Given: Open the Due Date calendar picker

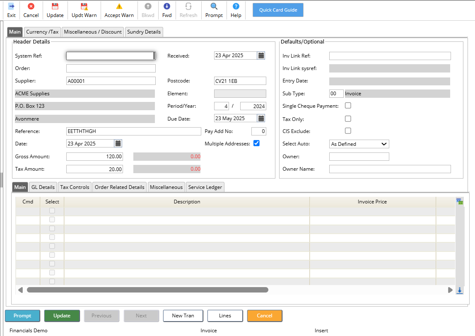Looking at the screenshot, I should [x=261, y=118].
